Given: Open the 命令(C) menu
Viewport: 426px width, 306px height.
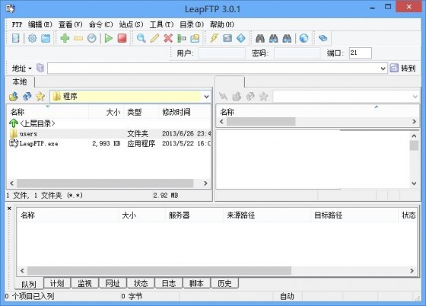Looking at the screenshot, I should point(100,24).
